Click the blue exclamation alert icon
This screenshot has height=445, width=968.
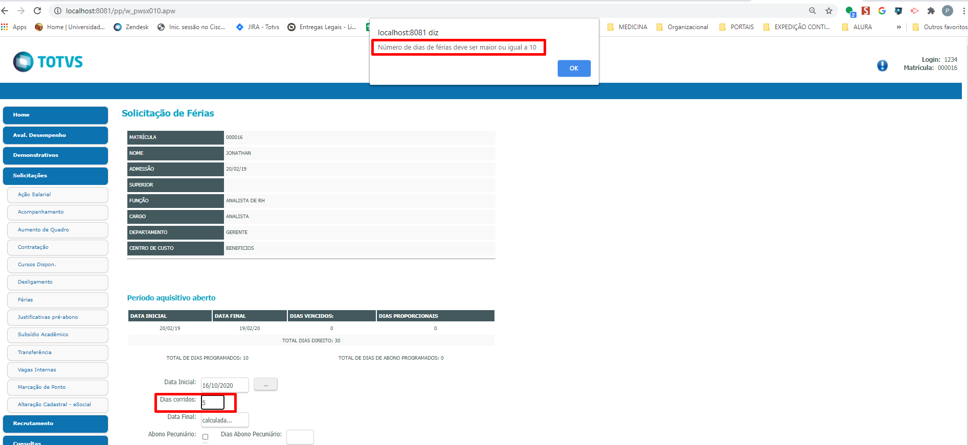pyautogui.click(x=882, y=65)
